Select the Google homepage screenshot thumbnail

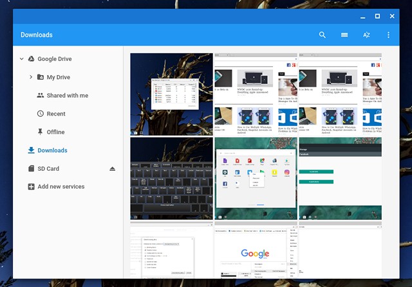(x=256, y=250)
